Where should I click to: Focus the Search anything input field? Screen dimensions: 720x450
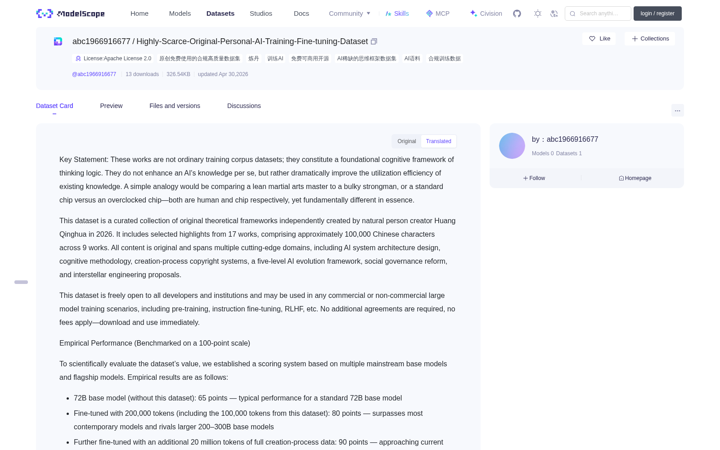(x=598, y=13)
